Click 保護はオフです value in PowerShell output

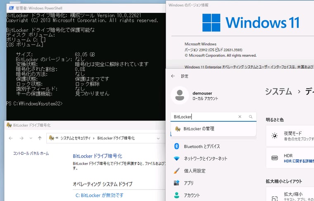click(x=92, y=79)
